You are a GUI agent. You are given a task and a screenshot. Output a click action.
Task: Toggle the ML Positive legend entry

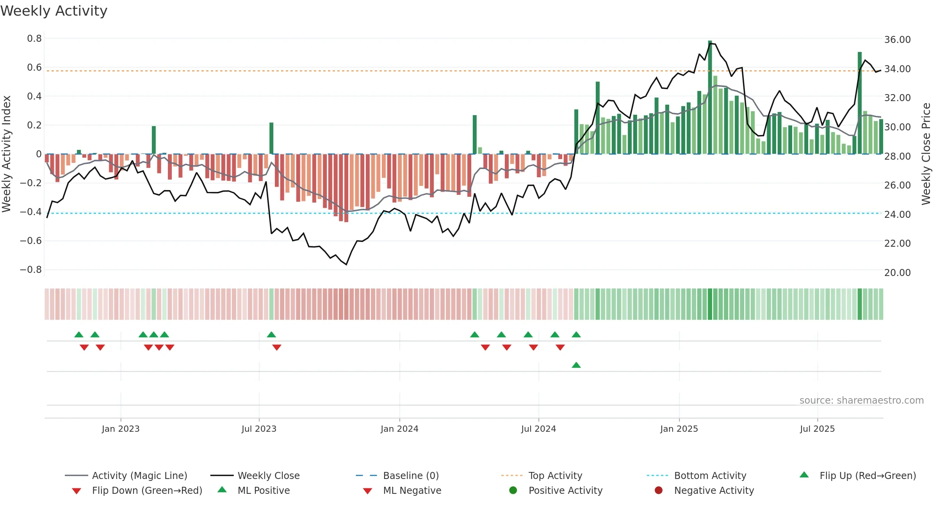coord(254,490)
